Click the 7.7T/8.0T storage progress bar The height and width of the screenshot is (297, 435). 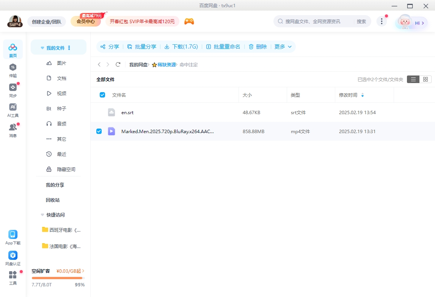(x=58, y=278)
